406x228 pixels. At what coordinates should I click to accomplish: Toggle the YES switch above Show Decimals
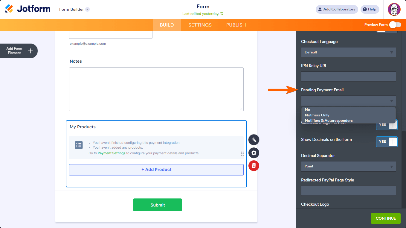[387, 125]
